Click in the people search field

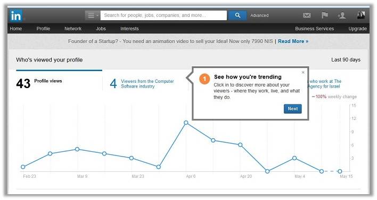pyautogui.click(x=163, y=15)
